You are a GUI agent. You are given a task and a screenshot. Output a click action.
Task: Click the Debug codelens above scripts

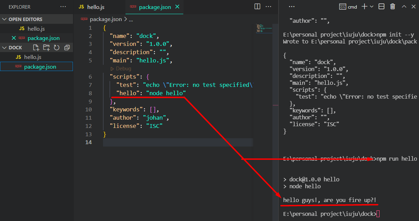coord(121,68)
